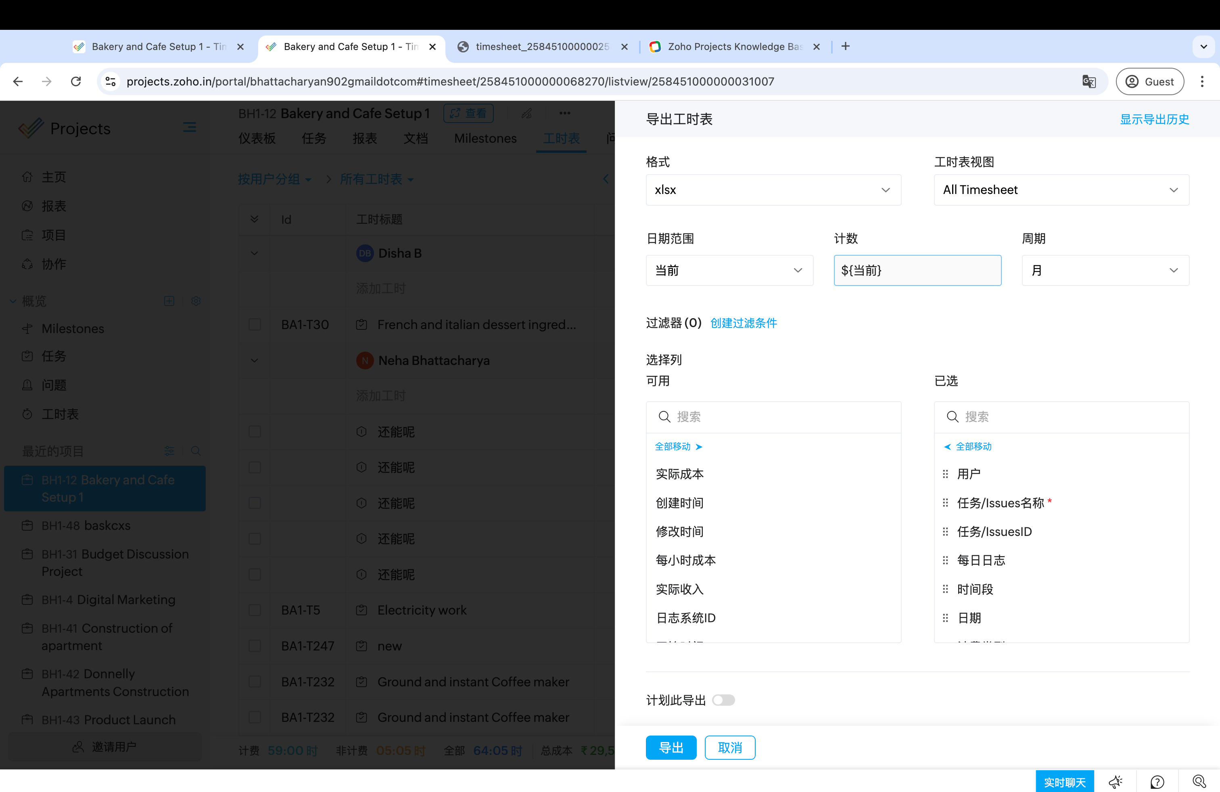Open the 显示导出历史 link
The image size is (1220, 792).
[x=1154, y=119]
